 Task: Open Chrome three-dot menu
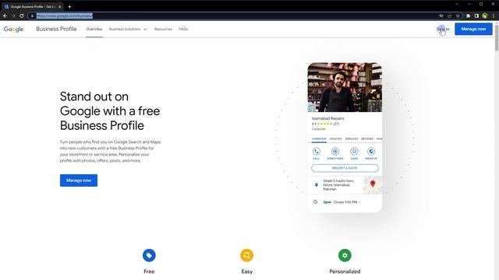pyautogui.click(x=494, y=16)
